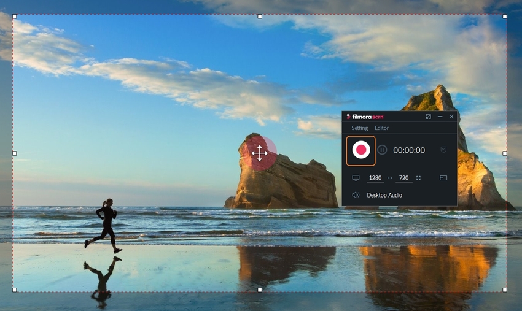This screenshot has width=522, height=311.
Task: Click the monitor screen-selection icon
Action: 356,178
